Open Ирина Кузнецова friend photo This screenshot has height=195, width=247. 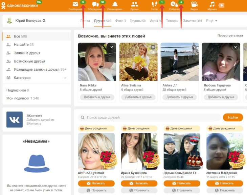[139, 151]
